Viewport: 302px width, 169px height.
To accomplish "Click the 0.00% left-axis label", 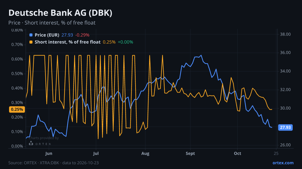I will (17, 146).
